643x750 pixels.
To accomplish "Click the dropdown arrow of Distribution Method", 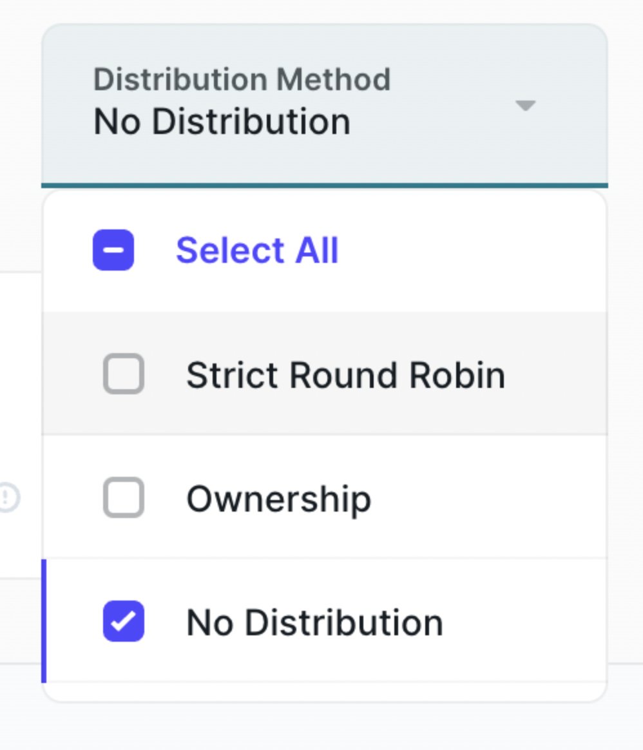I will click(x=526, y=105).
